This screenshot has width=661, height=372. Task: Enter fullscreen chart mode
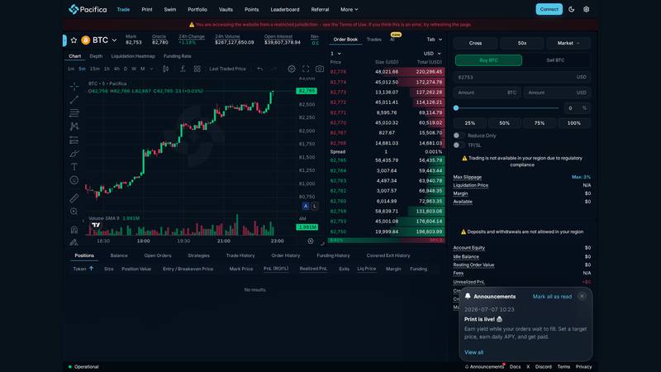pyautogui.click(x=306, y=69)
